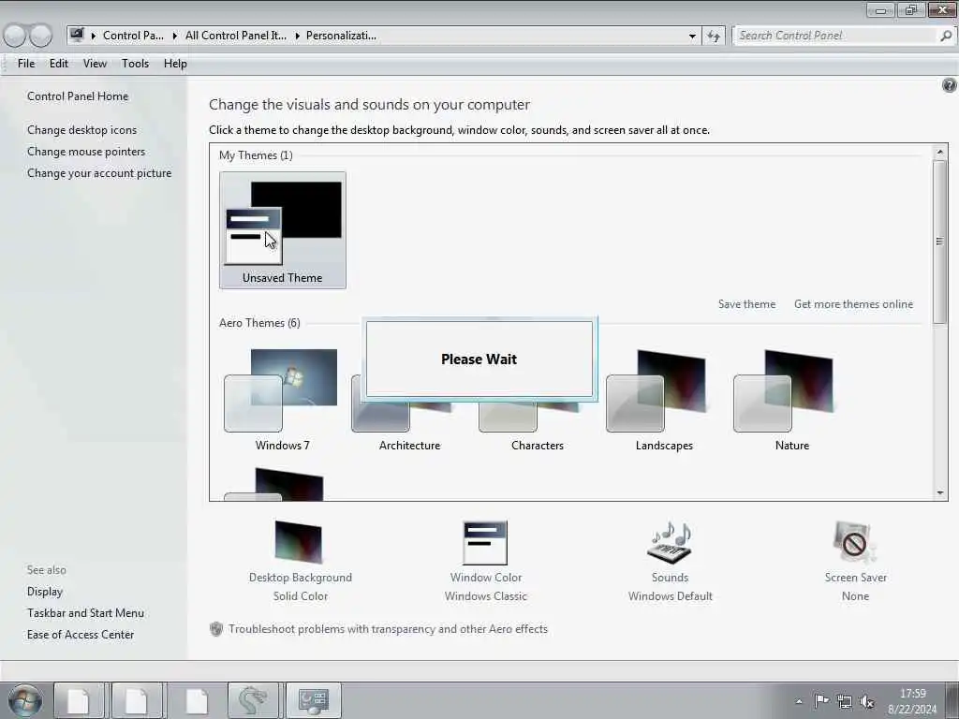Click the theme list scroll up arrow
Image resolution: width=959 pixels, height=719 pixels.
pos(940,151)
